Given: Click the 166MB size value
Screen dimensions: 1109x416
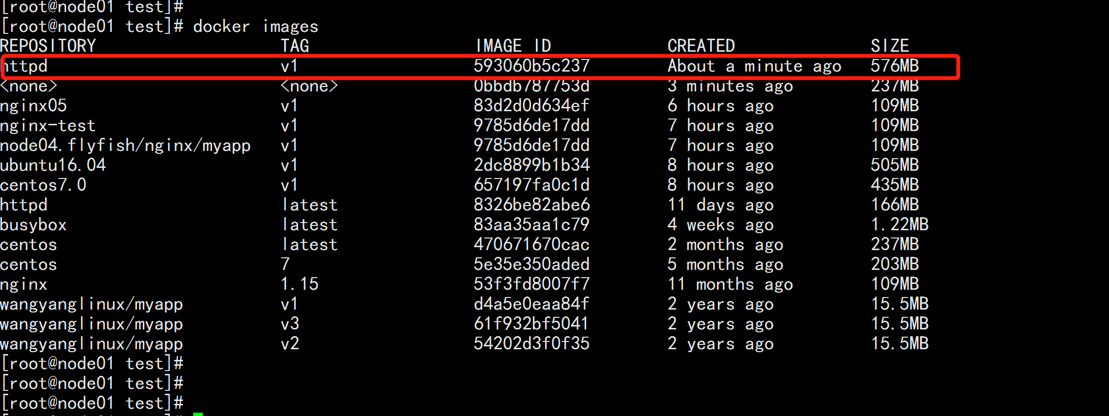Looking at the screenshot, I should tap(895, 205).
